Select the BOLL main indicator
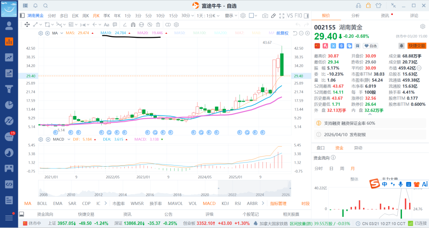This screenshot has width=429, height=228. coord(42,203)
